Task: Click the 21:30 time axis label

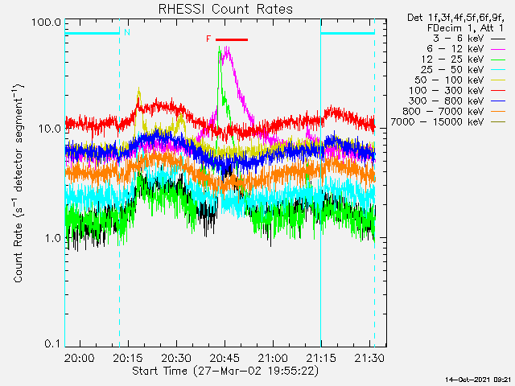Action: point(369,358)
